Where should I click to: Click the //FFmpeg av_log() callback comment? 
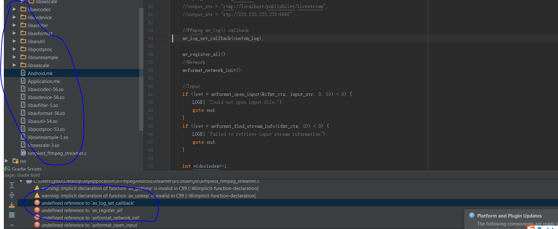216,30
